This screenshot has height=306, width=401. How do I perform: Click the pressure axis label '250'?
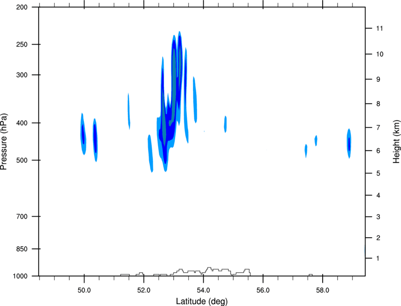tap(22, 44)
